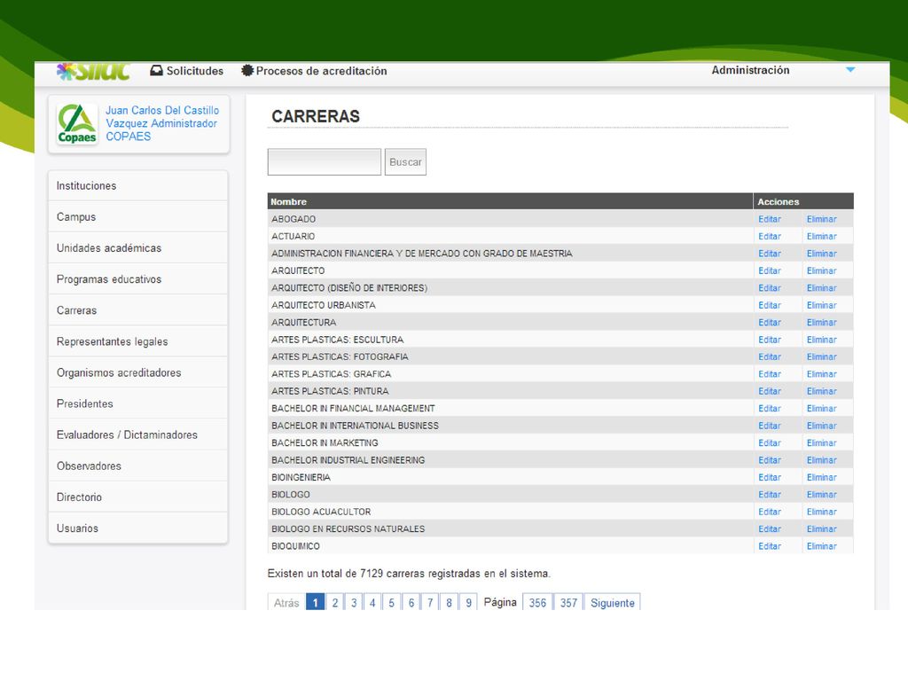Select page 1 in pagination

315,603
